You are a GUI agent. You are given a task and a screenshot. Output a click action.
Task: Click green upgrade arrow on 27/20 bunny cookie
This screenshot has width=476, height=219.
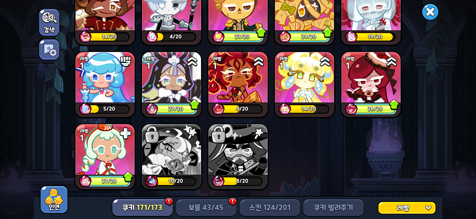click(194, 105)
